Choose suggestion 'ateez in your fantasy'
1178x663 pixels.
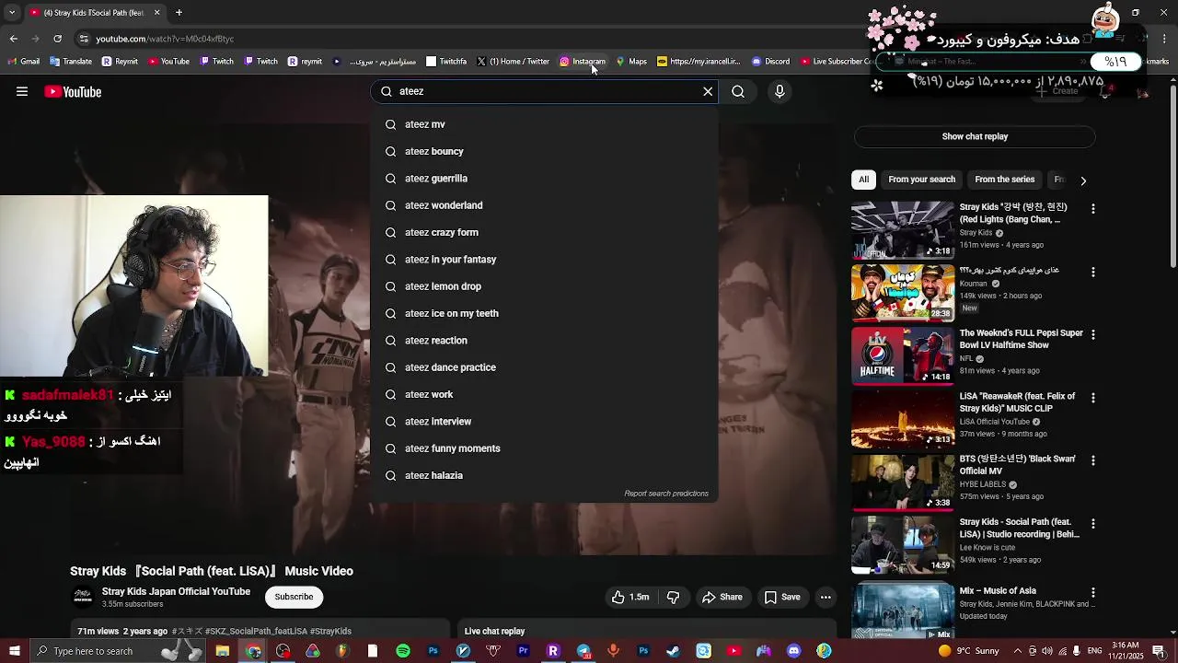pyautogui.click(x=544, y=260)
